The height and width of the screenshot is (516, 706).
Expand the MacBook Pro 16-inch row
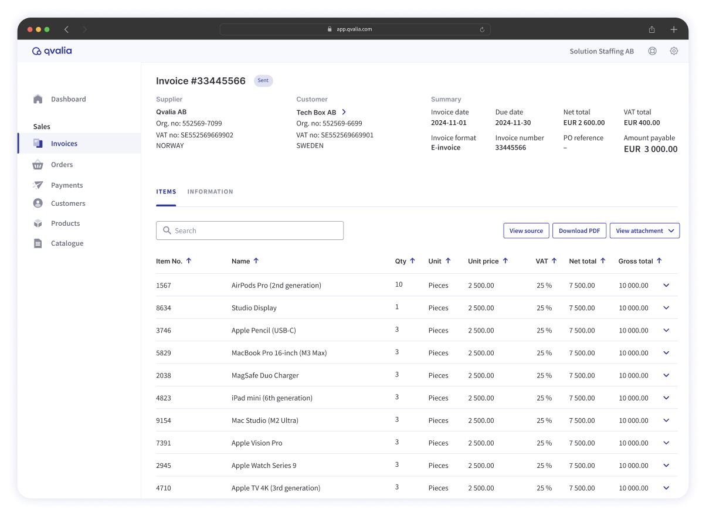666,353
